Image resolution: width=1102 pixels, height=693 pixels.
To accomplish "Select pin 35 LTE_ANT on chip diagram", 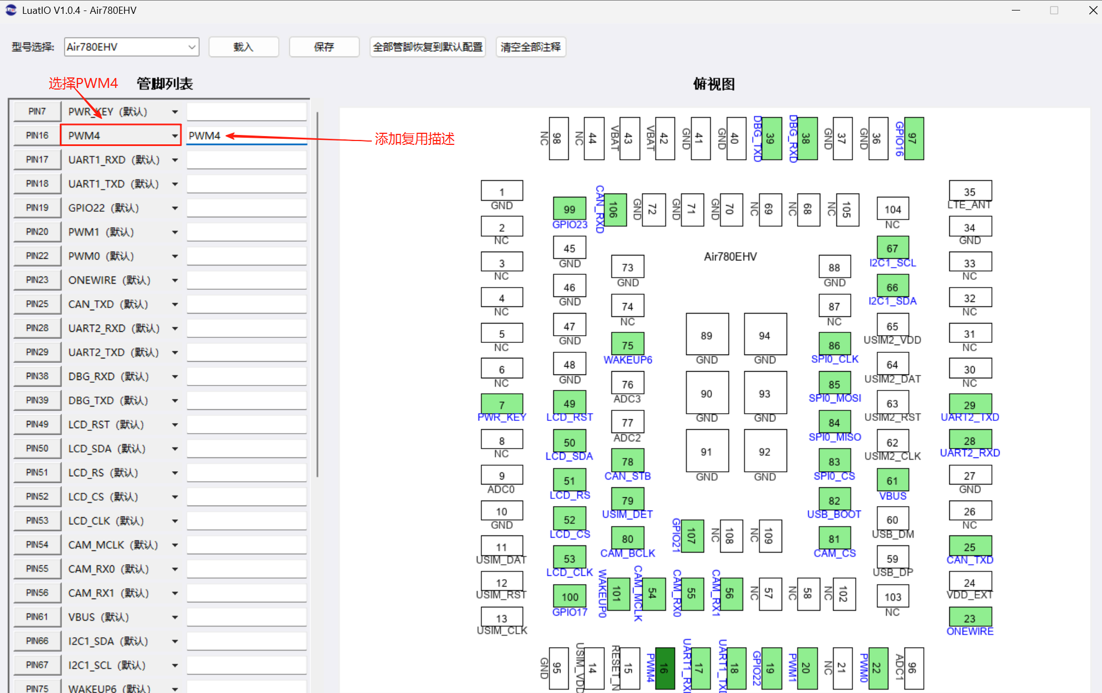I will [970, 190].
